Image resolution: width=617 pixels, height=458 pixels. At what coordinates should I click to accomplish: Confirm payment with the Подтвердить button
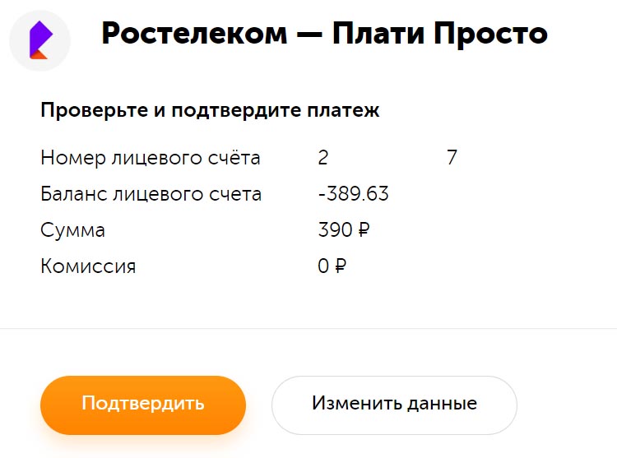(143, 405)
